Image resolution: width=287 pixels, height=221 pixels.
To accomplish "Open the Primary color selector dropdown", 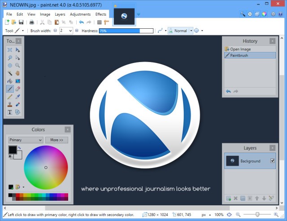I will [x=26, y=140].
